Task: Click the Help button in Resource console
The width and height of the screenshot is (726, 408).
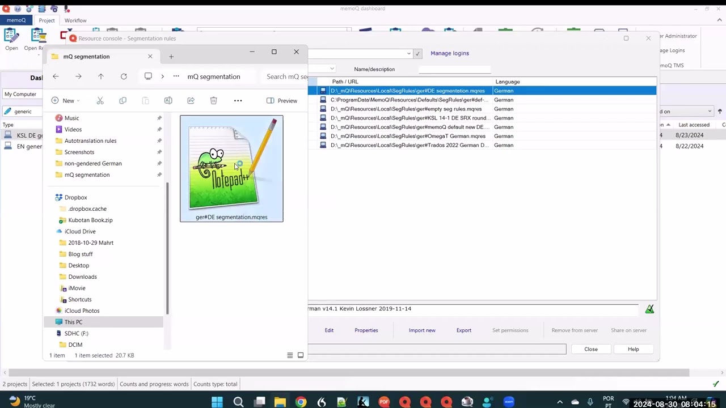Action: [634, 349]
